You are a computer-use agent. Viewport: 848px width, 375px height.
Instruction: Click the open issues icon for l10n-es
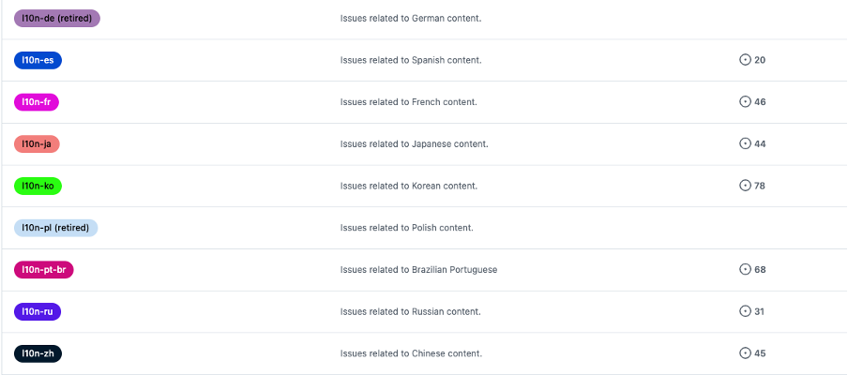[746, 60]
